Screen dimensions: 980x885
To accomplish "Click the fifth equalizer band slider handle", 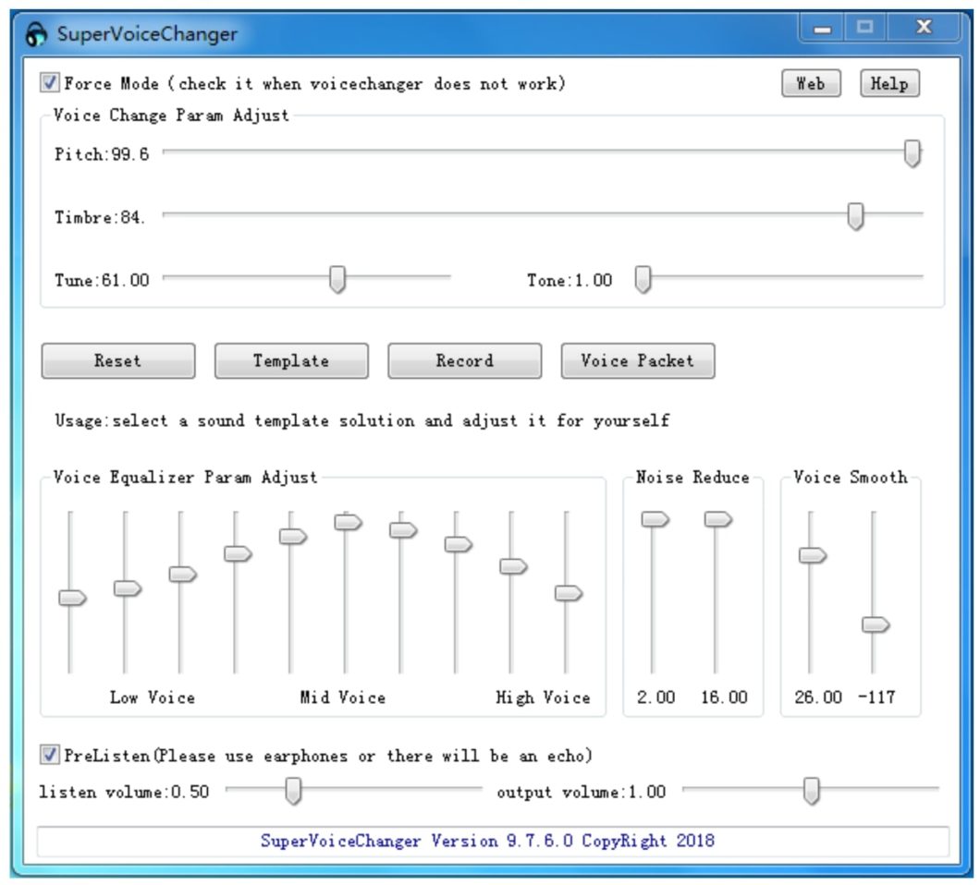I will click(x=293, y=536).
